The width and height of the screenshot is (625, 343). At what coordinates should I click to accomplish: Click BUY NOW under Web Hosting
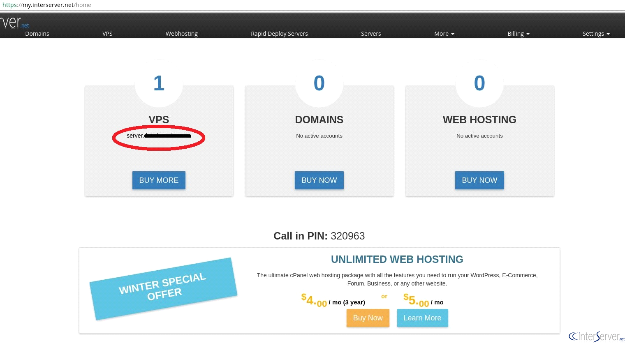point(479,180)
